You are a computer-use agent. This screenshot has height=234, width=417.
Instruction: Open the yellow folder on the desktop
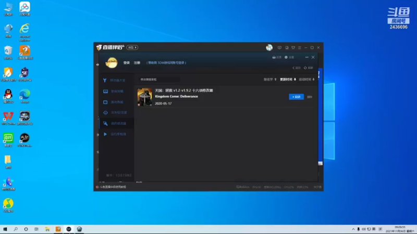pos(8,162)
